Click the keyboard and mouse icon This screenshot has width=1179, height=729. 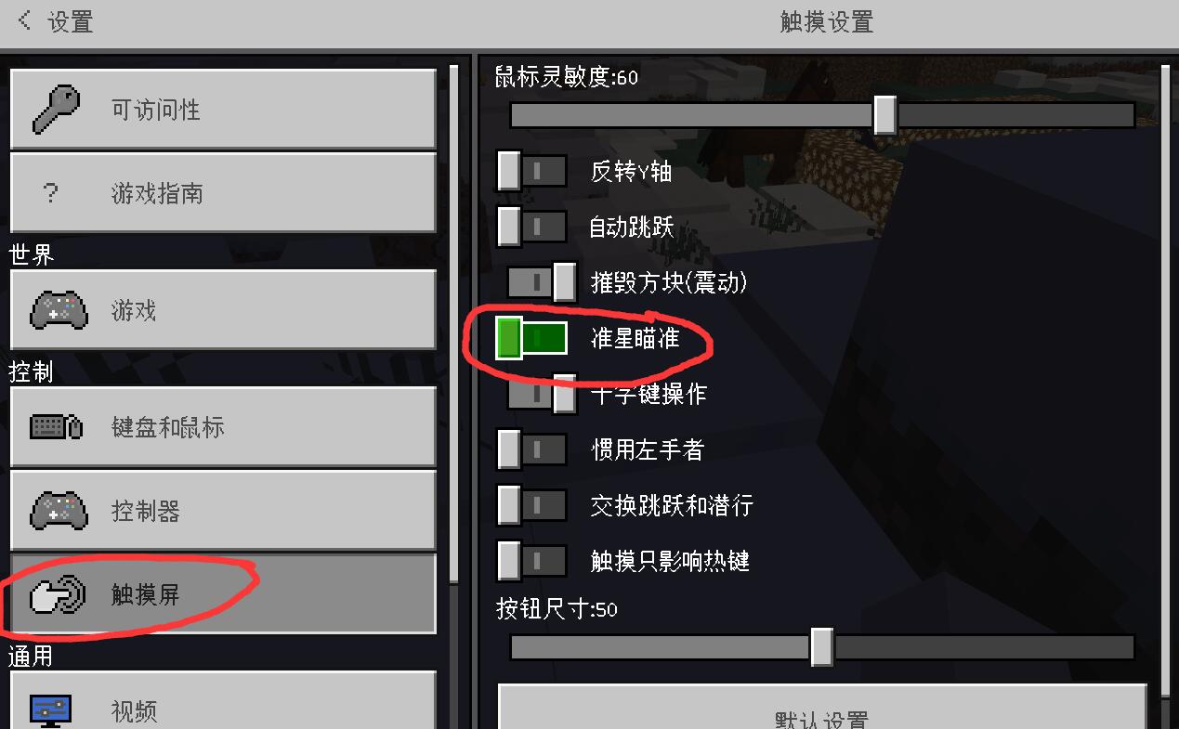(57, 427)
